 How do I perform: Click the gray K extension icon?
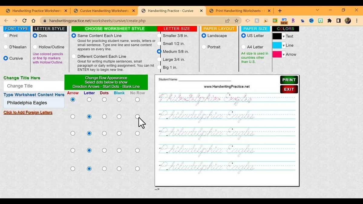pos(257,21)
